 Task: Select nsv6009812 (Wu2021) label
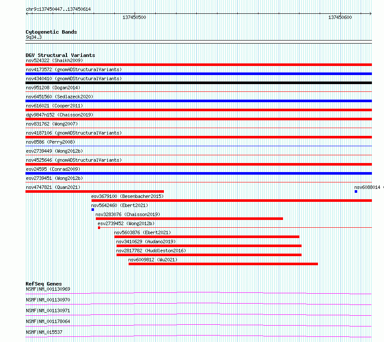[153, 260]
